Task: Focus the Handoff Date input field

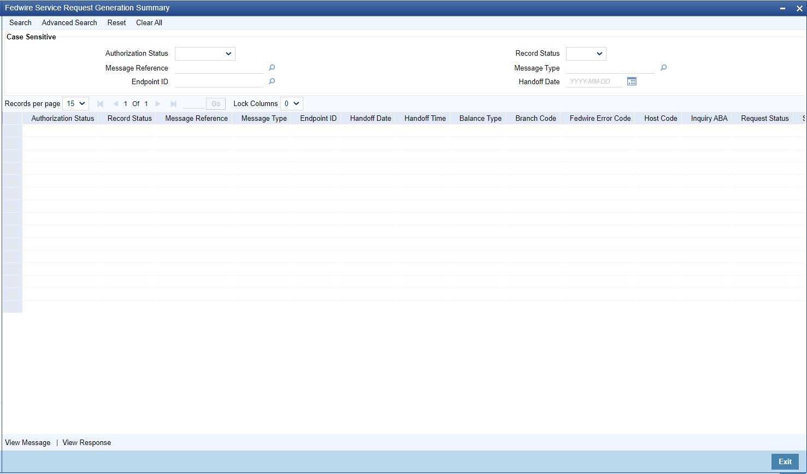Action: [594, 81]
